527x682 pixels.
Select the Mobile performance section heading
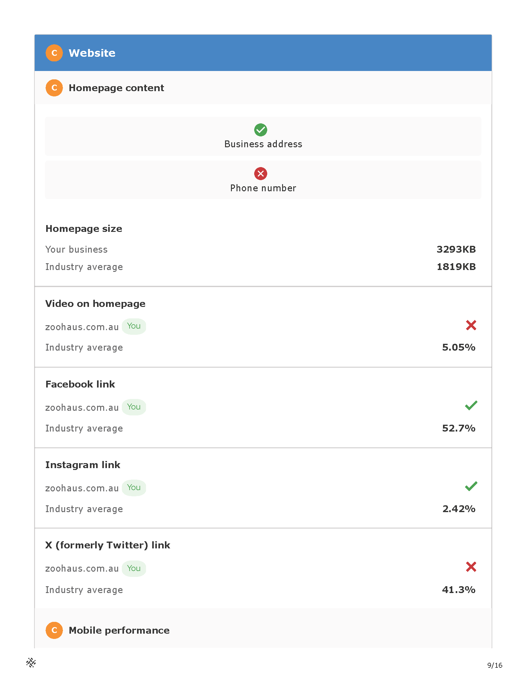point(119,630)
